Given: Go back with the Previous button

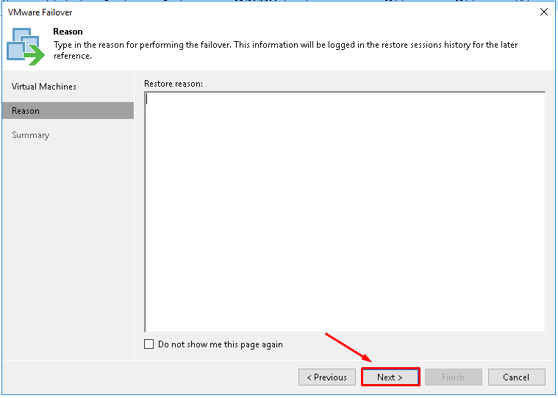Looking at the screenshot, I should click(326, 377).
